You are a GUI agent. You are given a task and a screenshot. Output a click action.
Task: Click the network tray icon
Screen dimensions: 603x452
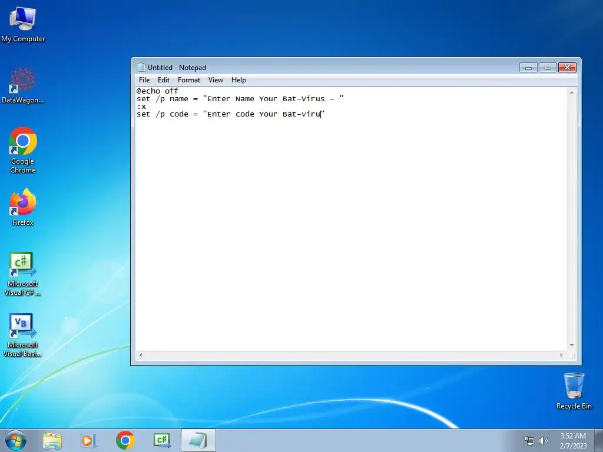click(x=529, y=441)
